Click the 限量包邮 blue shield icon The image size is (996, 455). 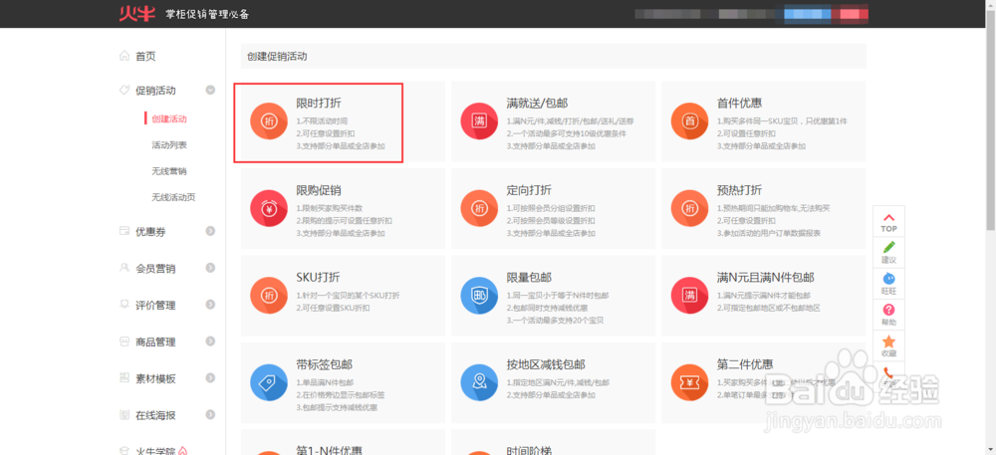pos(480,295)
